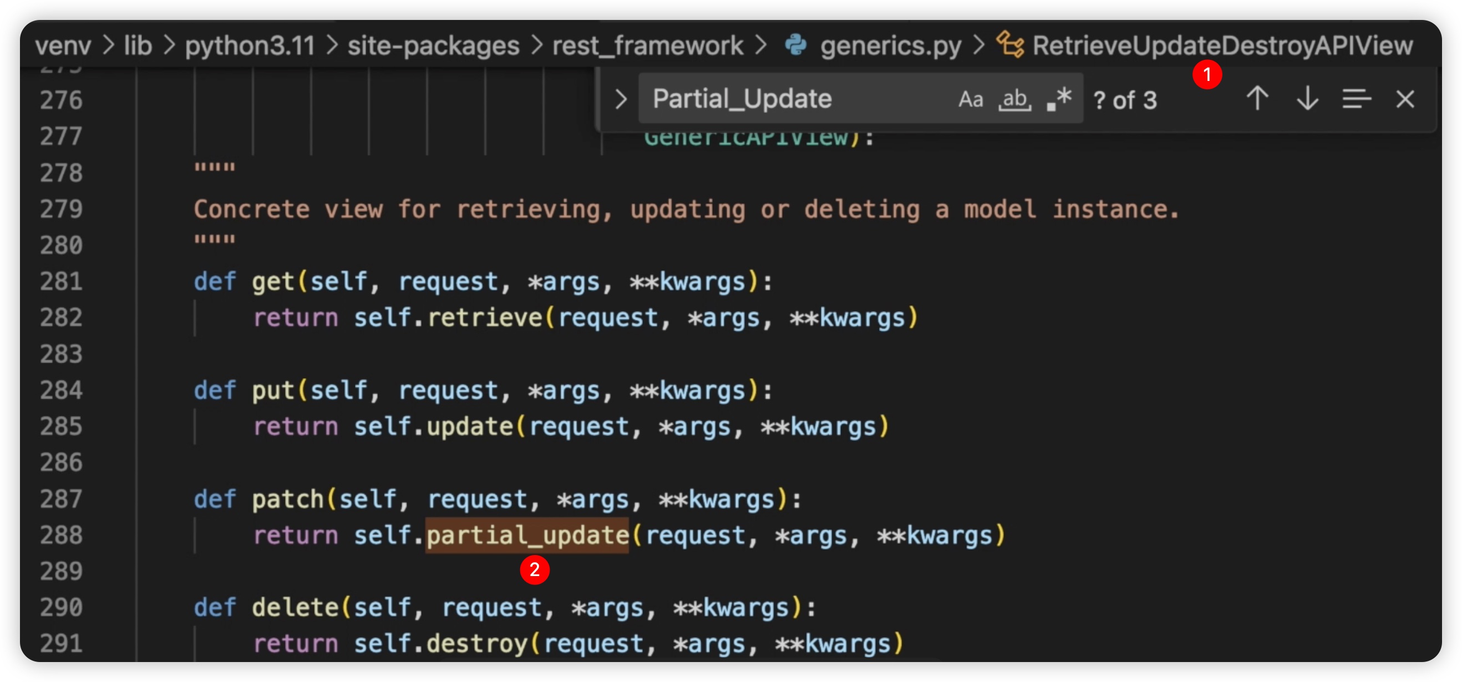1462x682 pixels.
Task: Click line number 281 in gutter
Action: (62, 282)
